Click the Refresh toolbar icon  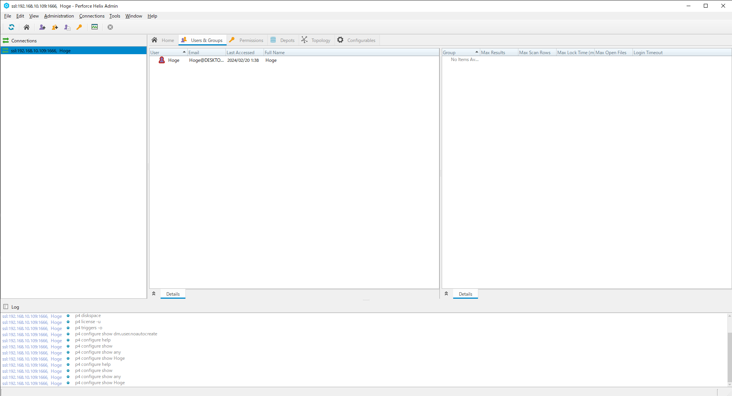[x=11, y=27]
